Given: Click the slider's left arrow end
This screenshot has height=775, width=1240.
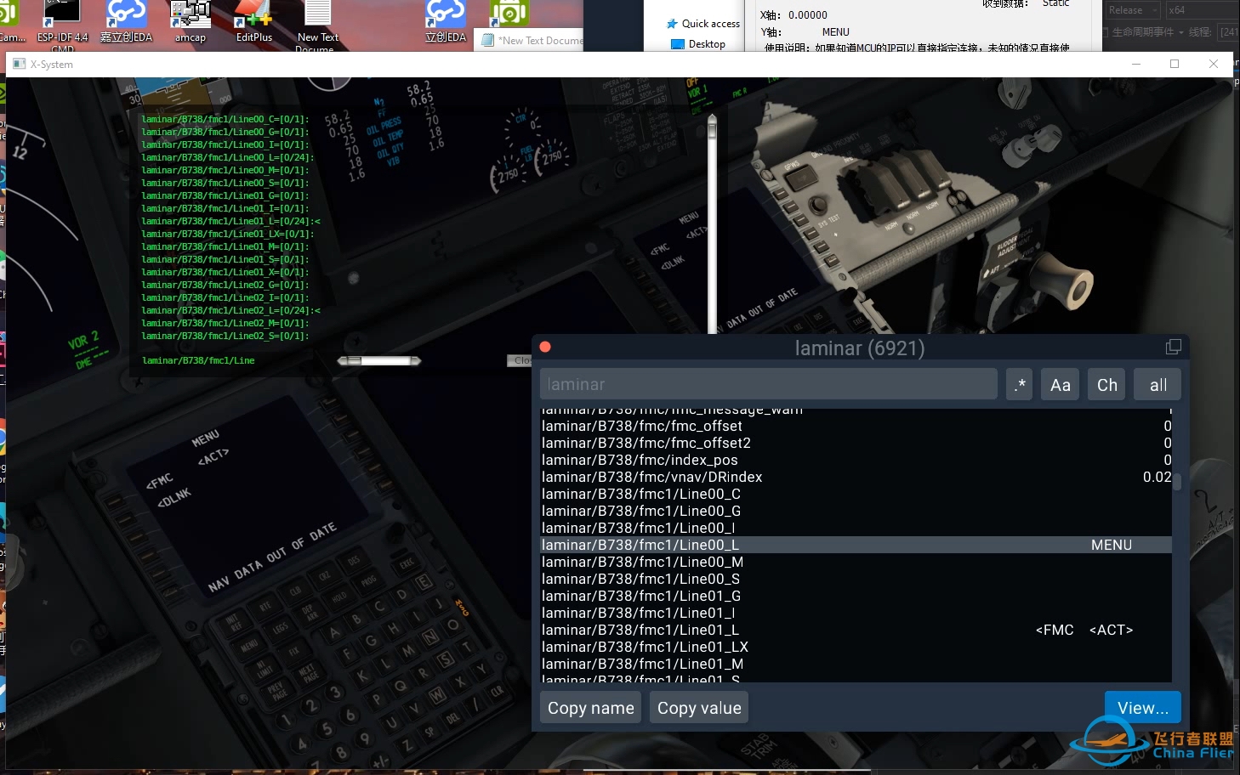Looking at the screenshot, I should 342,360.
